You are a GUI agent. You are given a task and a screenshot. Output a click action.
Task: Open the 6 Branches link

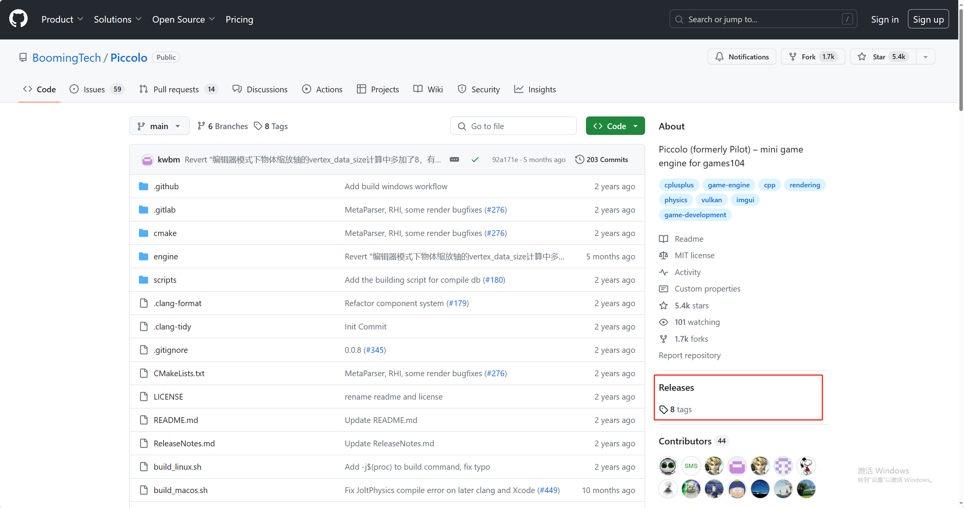click(x=223, y=126)
